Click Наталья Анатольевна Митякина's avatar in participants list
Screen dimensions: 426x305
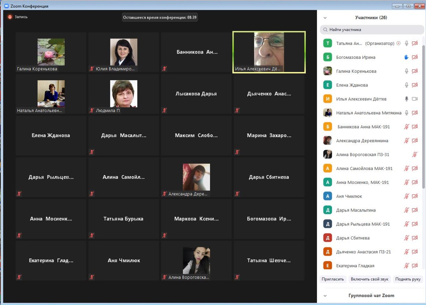click(328, 113)
